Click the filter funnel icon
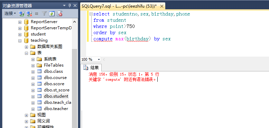Screen dimensions: 269x128 coord(44,14)
